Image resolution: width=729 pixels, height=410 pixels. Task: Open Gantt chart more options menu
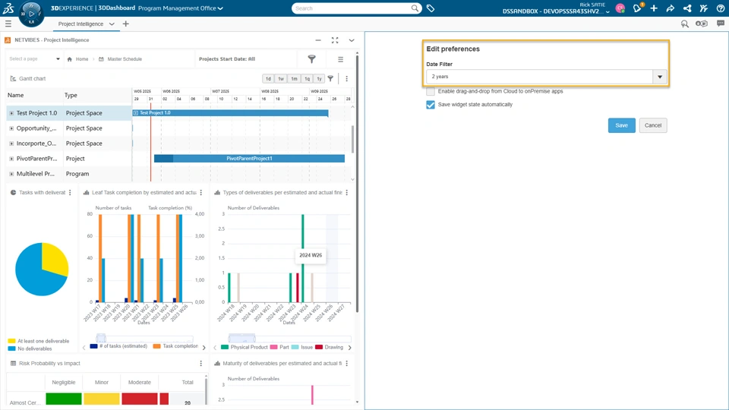pyautogui.click(x=346, y=78)
